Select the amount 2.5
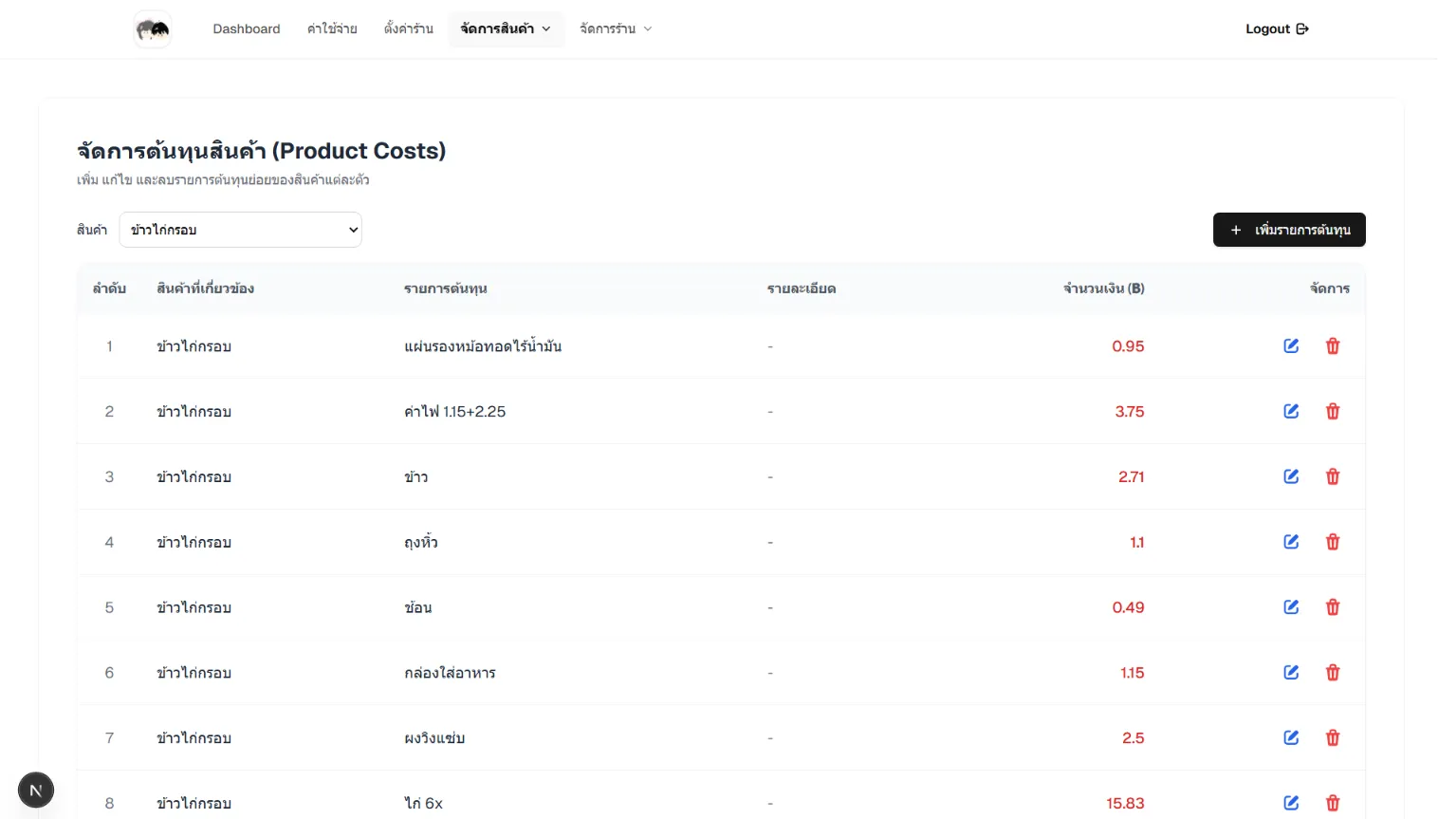This screenshot has width=1438, height=819. pyautogui.click(x=1134, y=738)
